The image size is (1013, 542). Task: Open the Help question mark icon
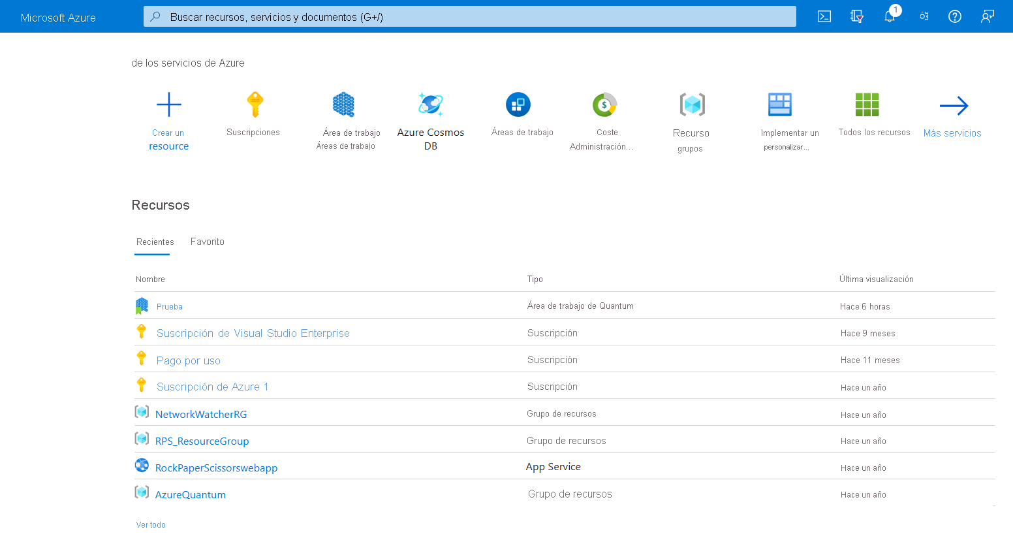[955, 16]
